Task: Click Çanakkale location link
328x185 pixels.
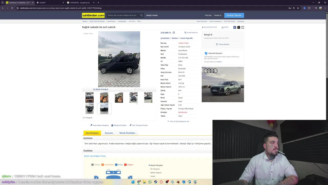Action: 165,38
